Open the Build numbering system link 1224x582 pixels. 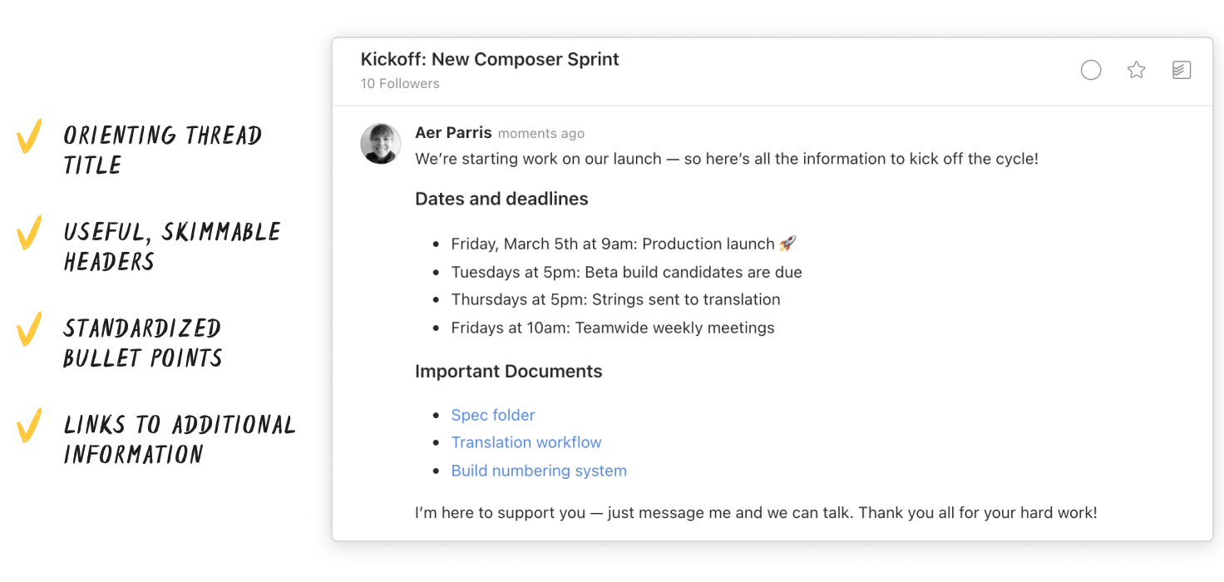tap(539, 471)
